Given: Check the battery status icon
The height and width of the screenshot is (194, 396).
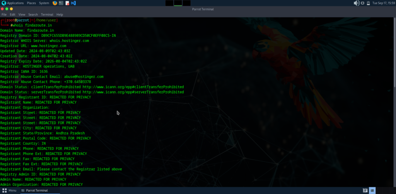Looking at the screenshot, I should (369, 3).
